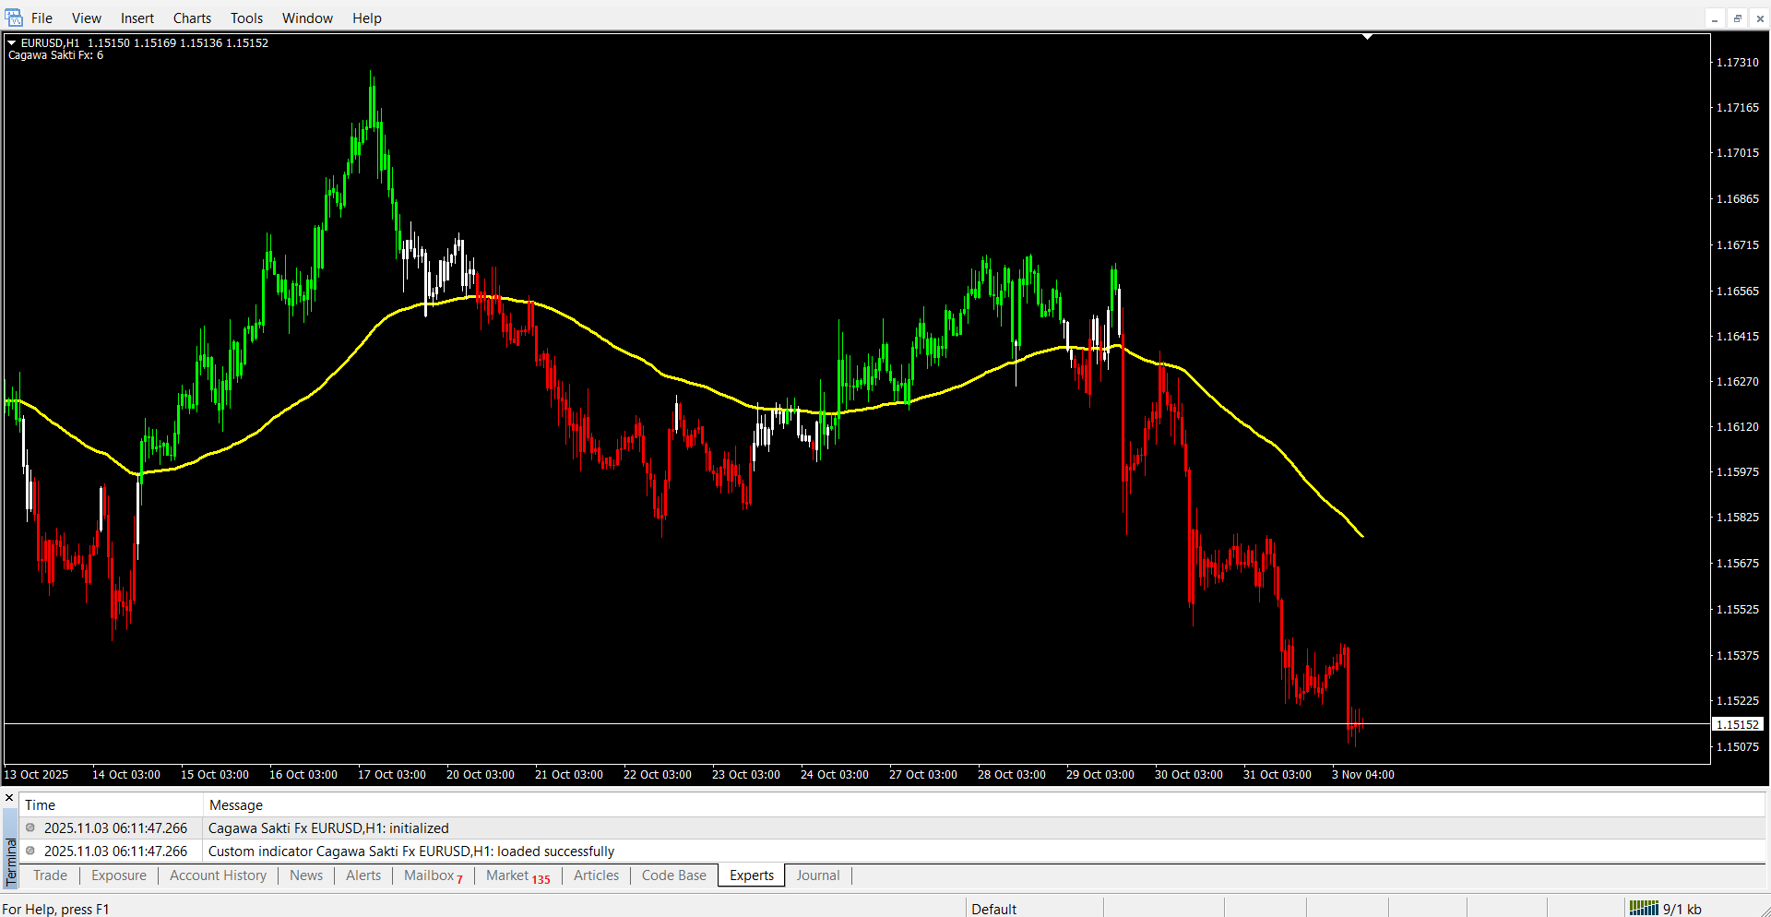
Task: Switch to the Account History tab
Action: (218, 875)
